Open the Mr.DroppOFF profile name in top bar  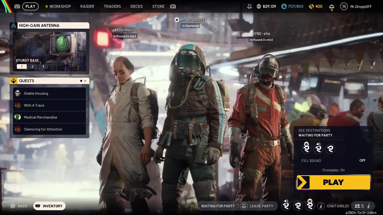pos(361,6)
